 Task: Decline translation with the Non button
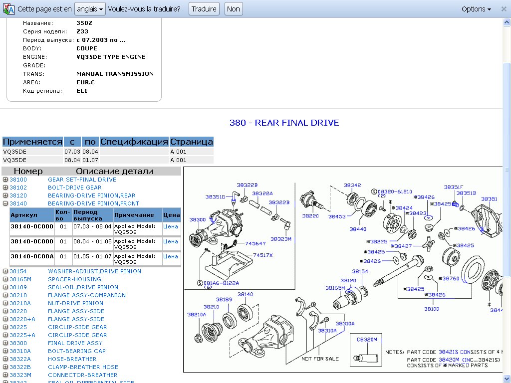click(x=233, y=9)
